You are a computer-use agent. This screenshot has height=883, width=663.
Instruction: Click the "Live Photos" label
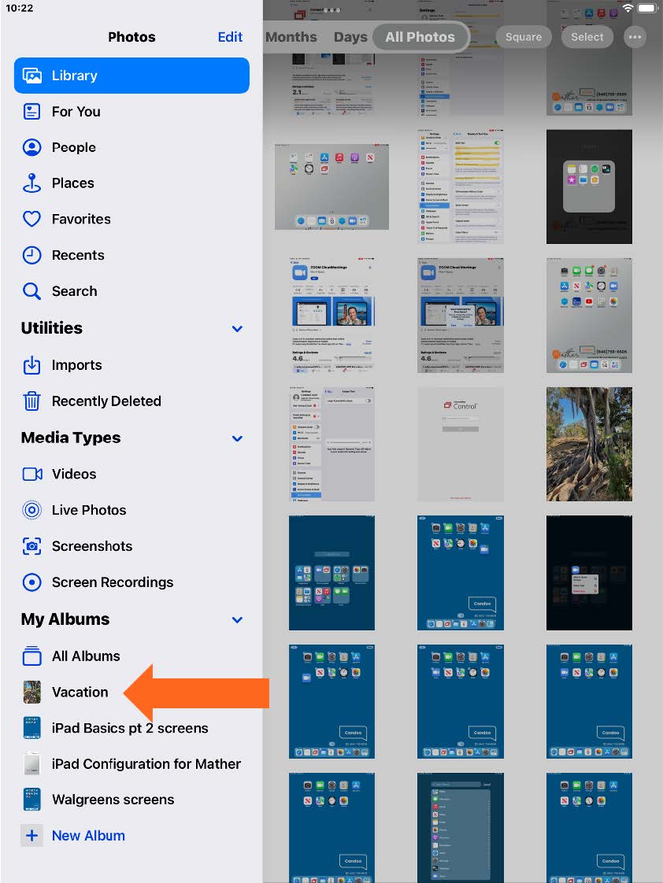pyautogui.click(x=89, y=510)
